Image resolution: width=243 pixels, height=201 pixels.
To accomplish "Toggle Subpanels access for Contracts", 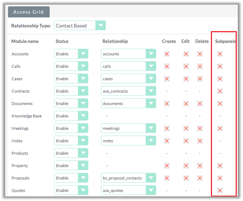I will click(x=220, y=91).
